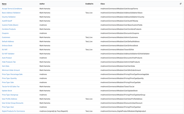Open TaxJar for US Sales Tax module

click(11, 87)
